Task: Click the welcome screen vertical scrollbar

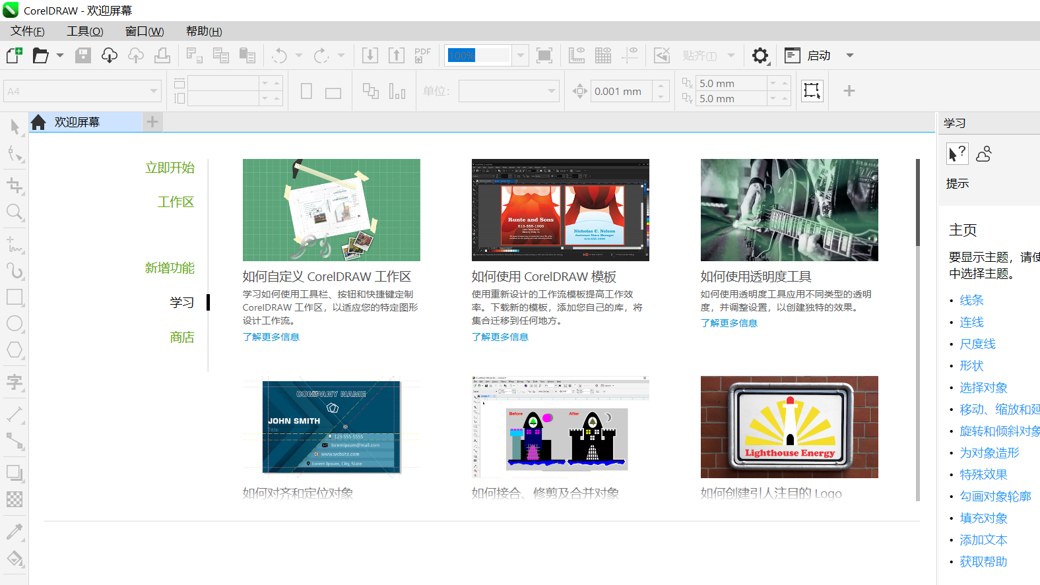Action: click(x=917, y=202)
